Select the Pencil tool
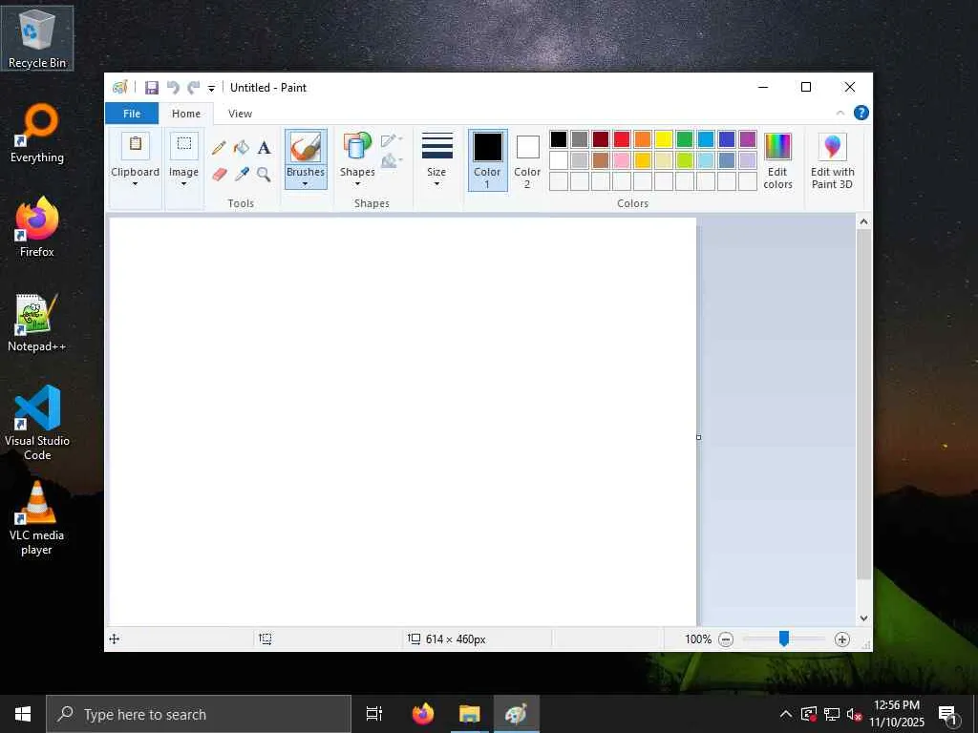The width and height of the screenshot is (978, 733). point(219,148)
